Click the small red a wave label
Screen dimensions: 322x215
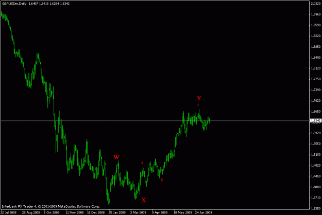point(142,163)
